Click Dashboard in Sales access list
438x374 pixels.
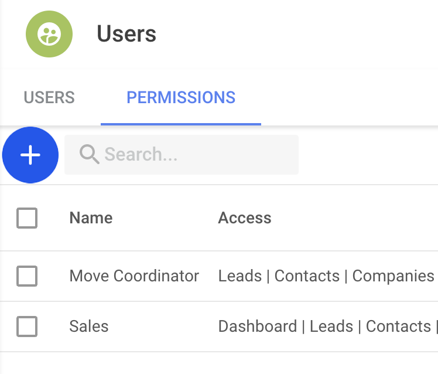257,327
